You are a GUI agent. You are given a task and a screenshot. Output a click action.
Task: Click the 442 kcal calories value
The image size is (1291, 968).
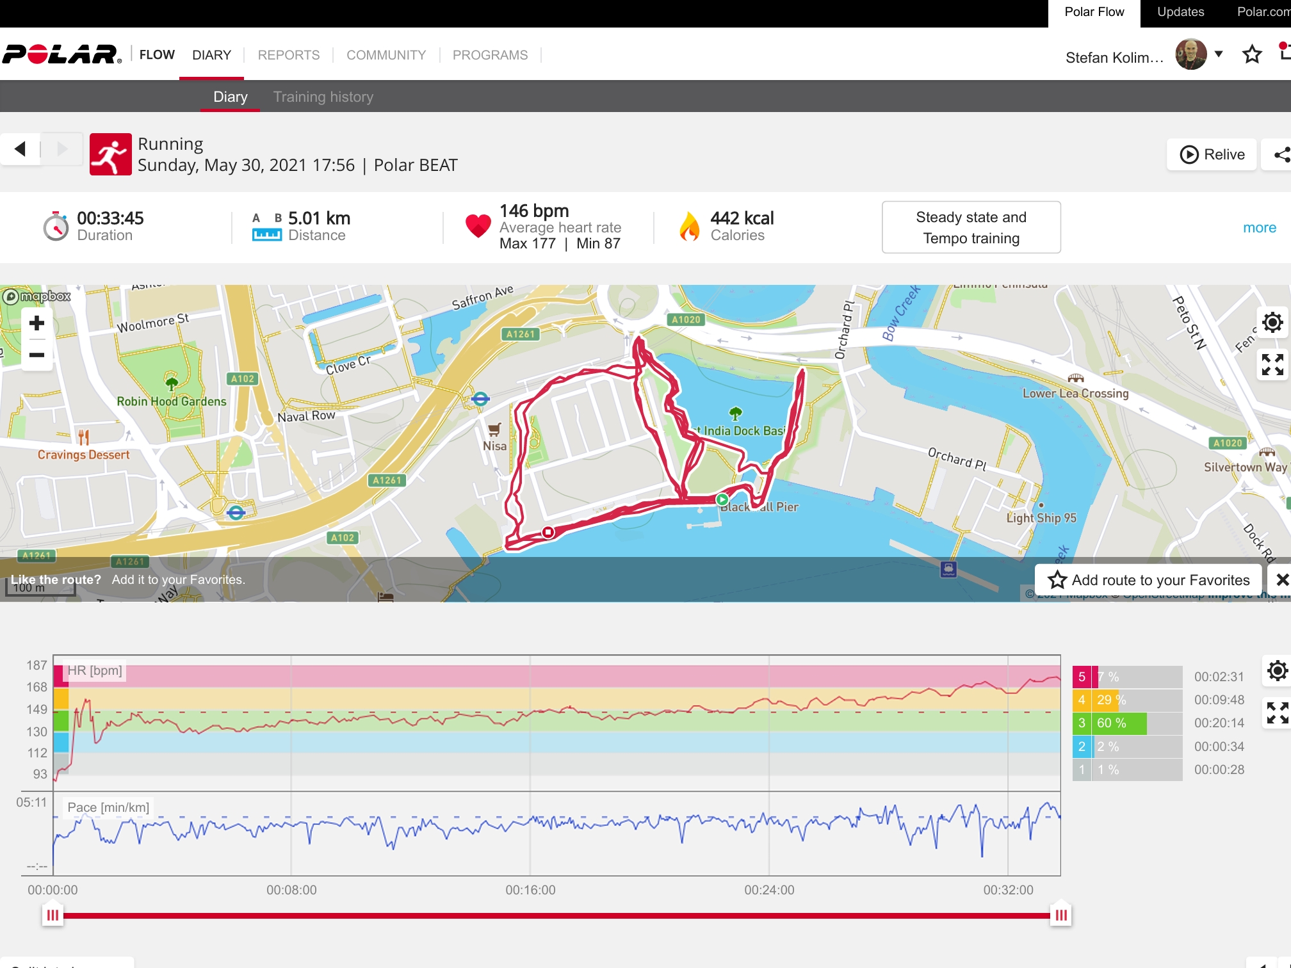click(x=742, y=218)
